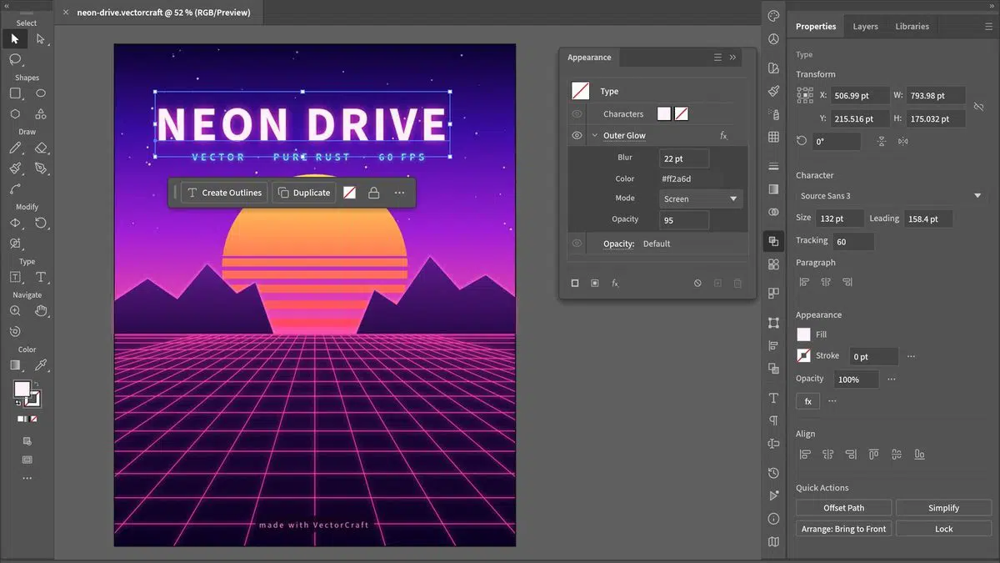Click the Fill color swatch in Properties
The width and height of the screenshot is (1000, 563).
click(803, 334)
